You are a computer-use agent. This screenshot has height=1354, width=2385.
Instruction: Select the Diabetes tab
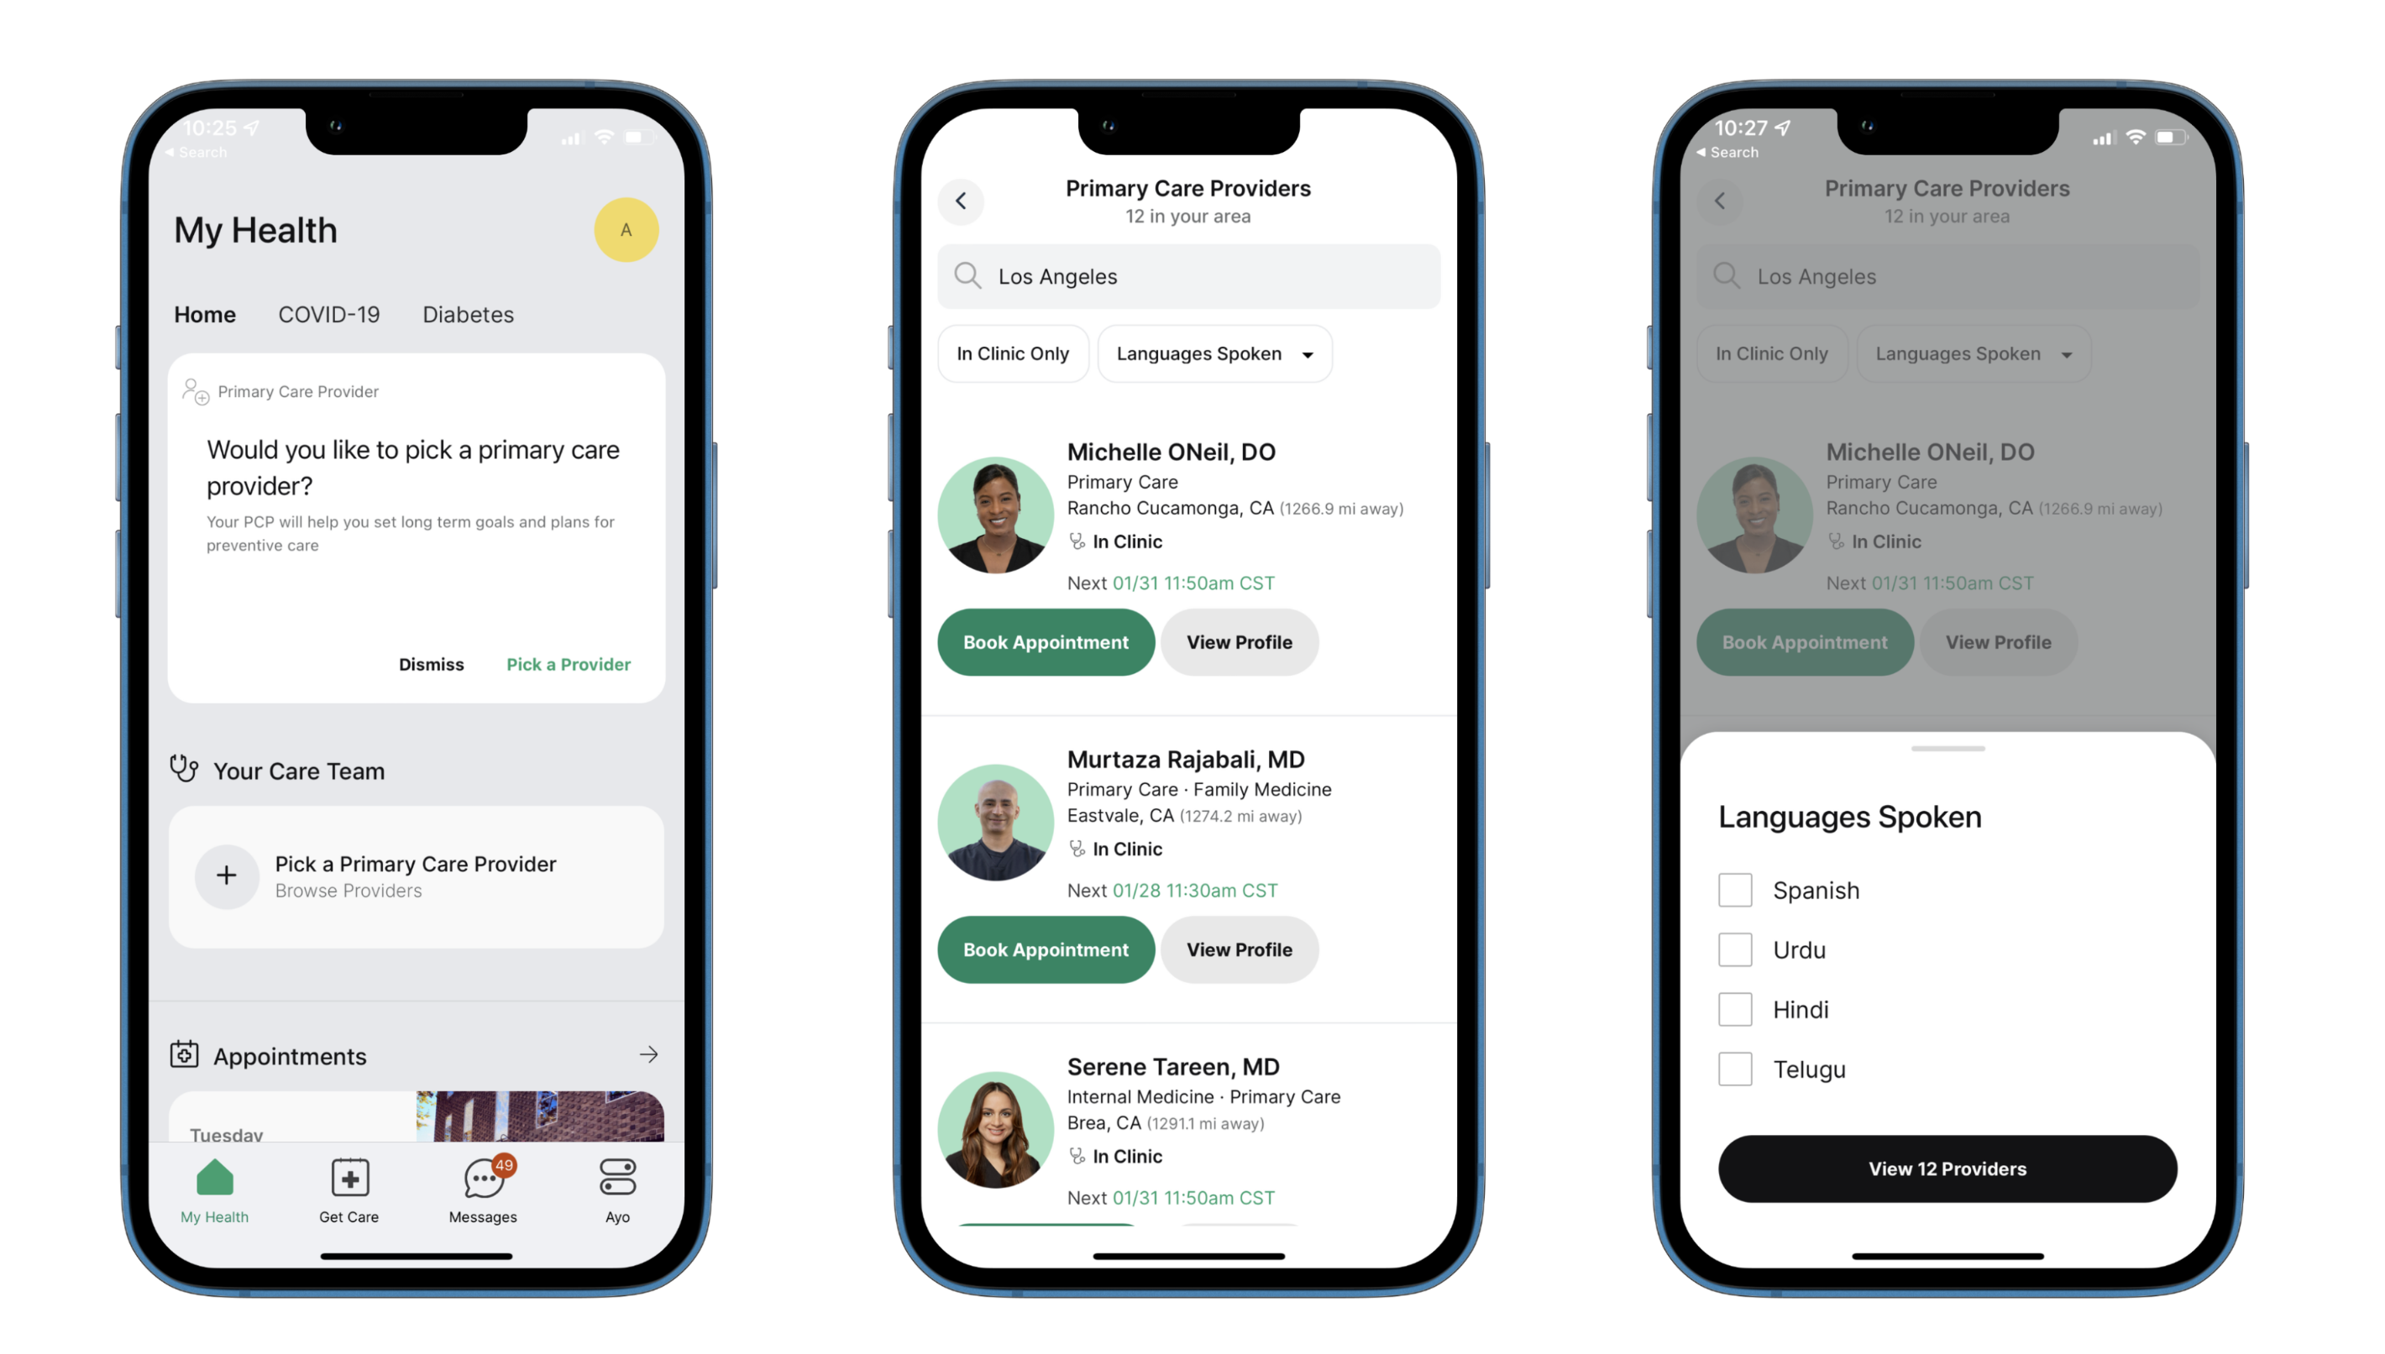(467, 313)
